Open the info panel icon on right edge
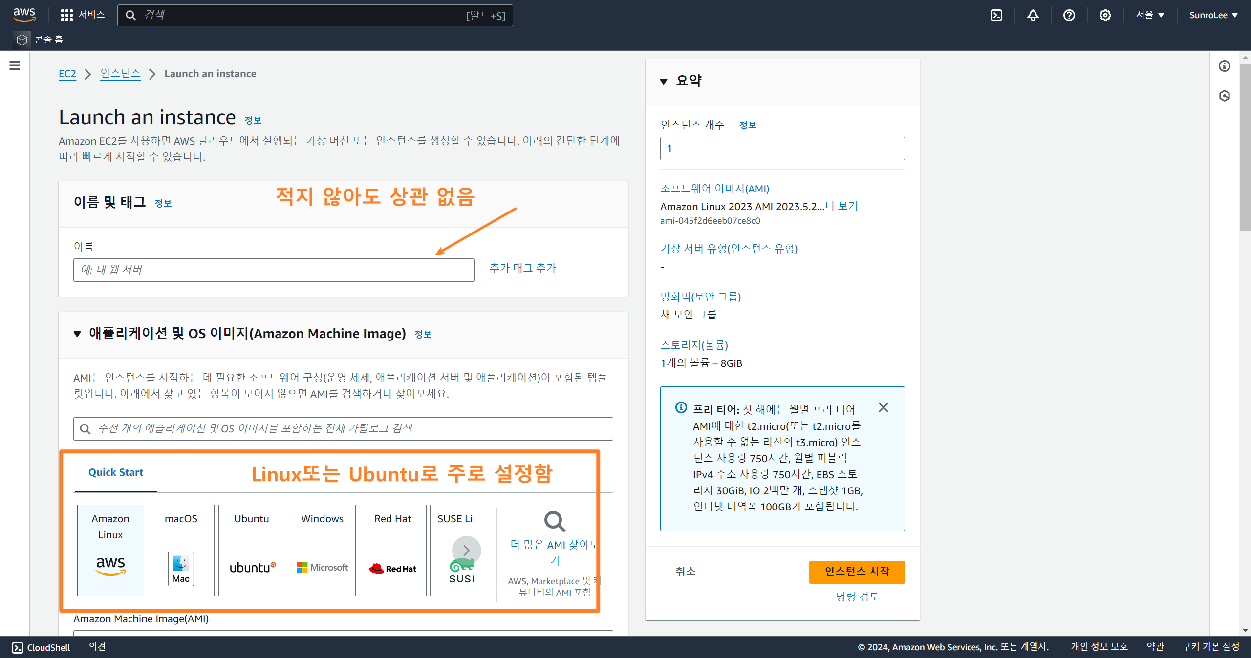 click(x=1224, y=66)
